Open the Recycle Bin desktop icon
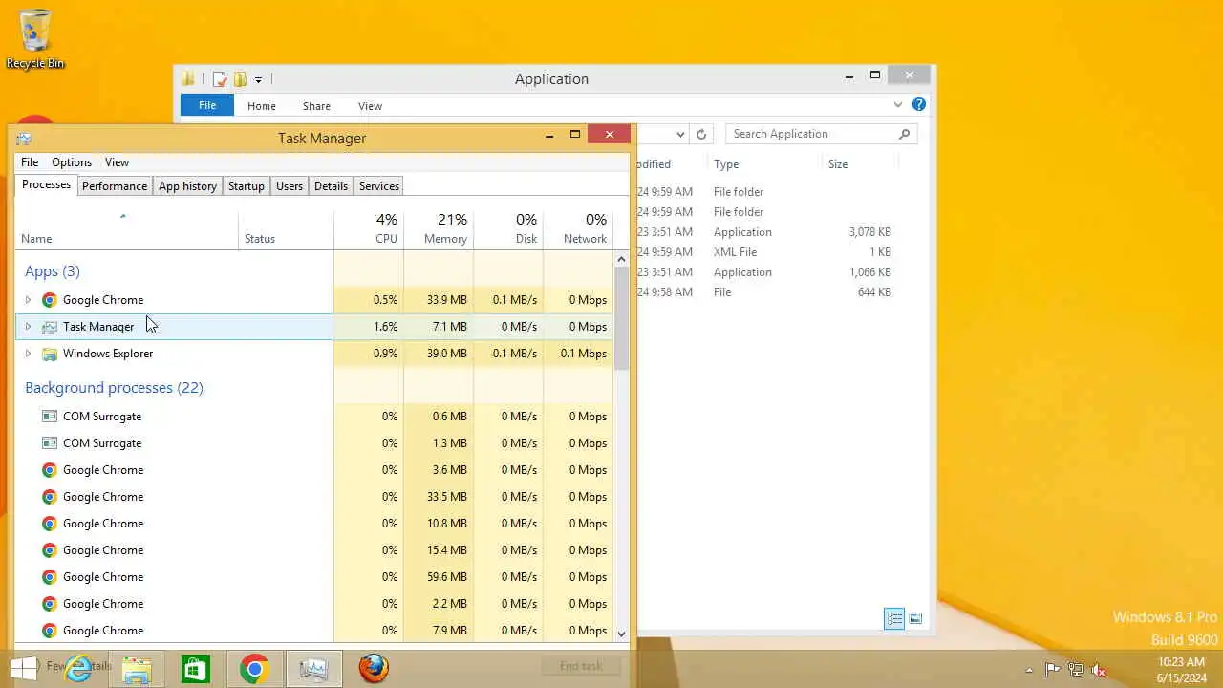 pyautogui.click(x=35, y=38)
